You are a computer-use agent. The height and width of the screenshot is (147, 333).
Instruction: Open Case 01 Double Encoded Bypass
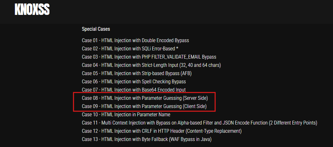[135, 40]
